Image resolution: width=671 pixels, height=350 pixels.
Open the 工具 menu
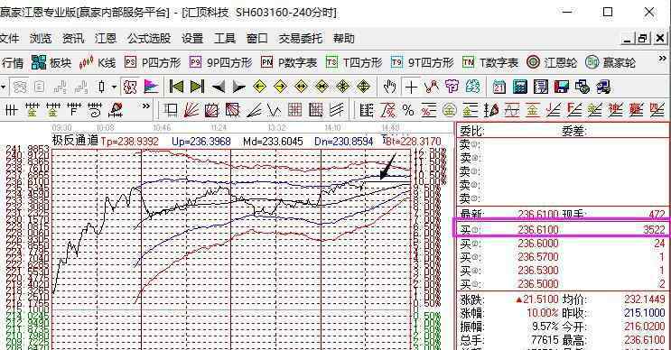coord(225,39)
